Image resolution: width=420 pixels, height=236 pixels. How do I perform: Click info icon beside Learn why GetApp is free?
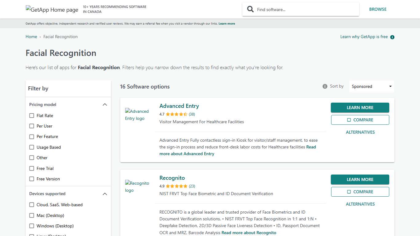coord(392,37)
